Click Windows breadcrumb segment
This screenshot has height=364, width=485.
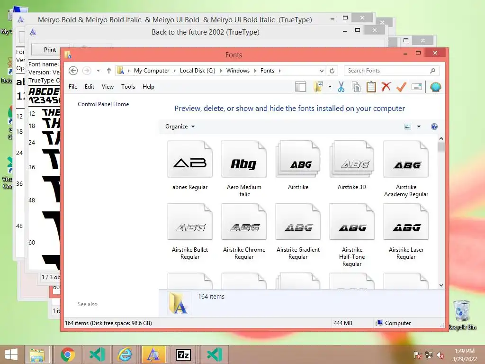tap(238, 71)
